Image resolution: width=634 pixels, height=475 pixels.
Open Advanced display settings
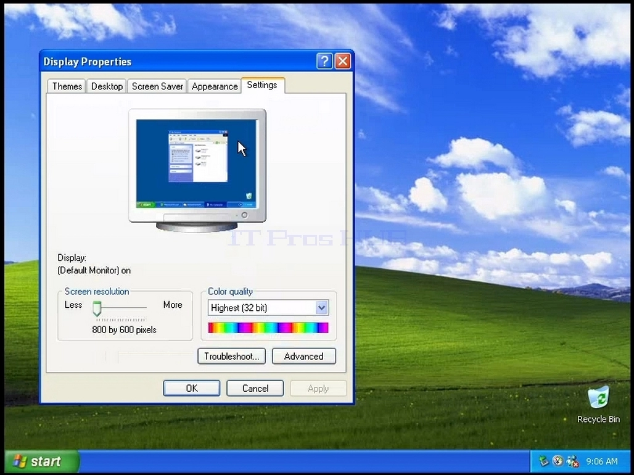[x=303, y=357]
